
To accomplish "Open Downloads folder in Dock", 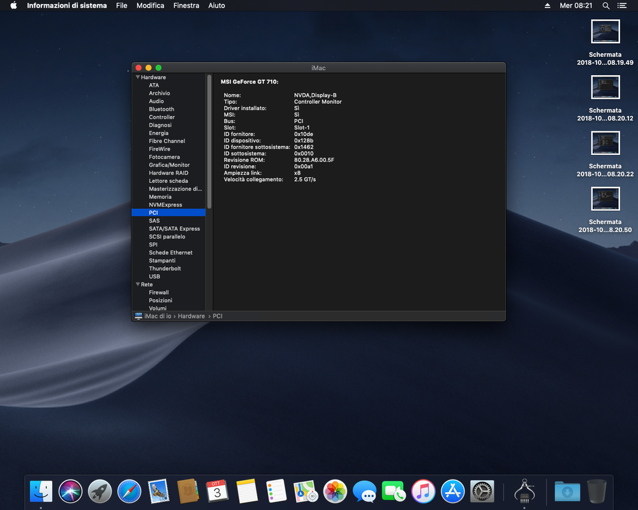I will click(x=567, y=492).
